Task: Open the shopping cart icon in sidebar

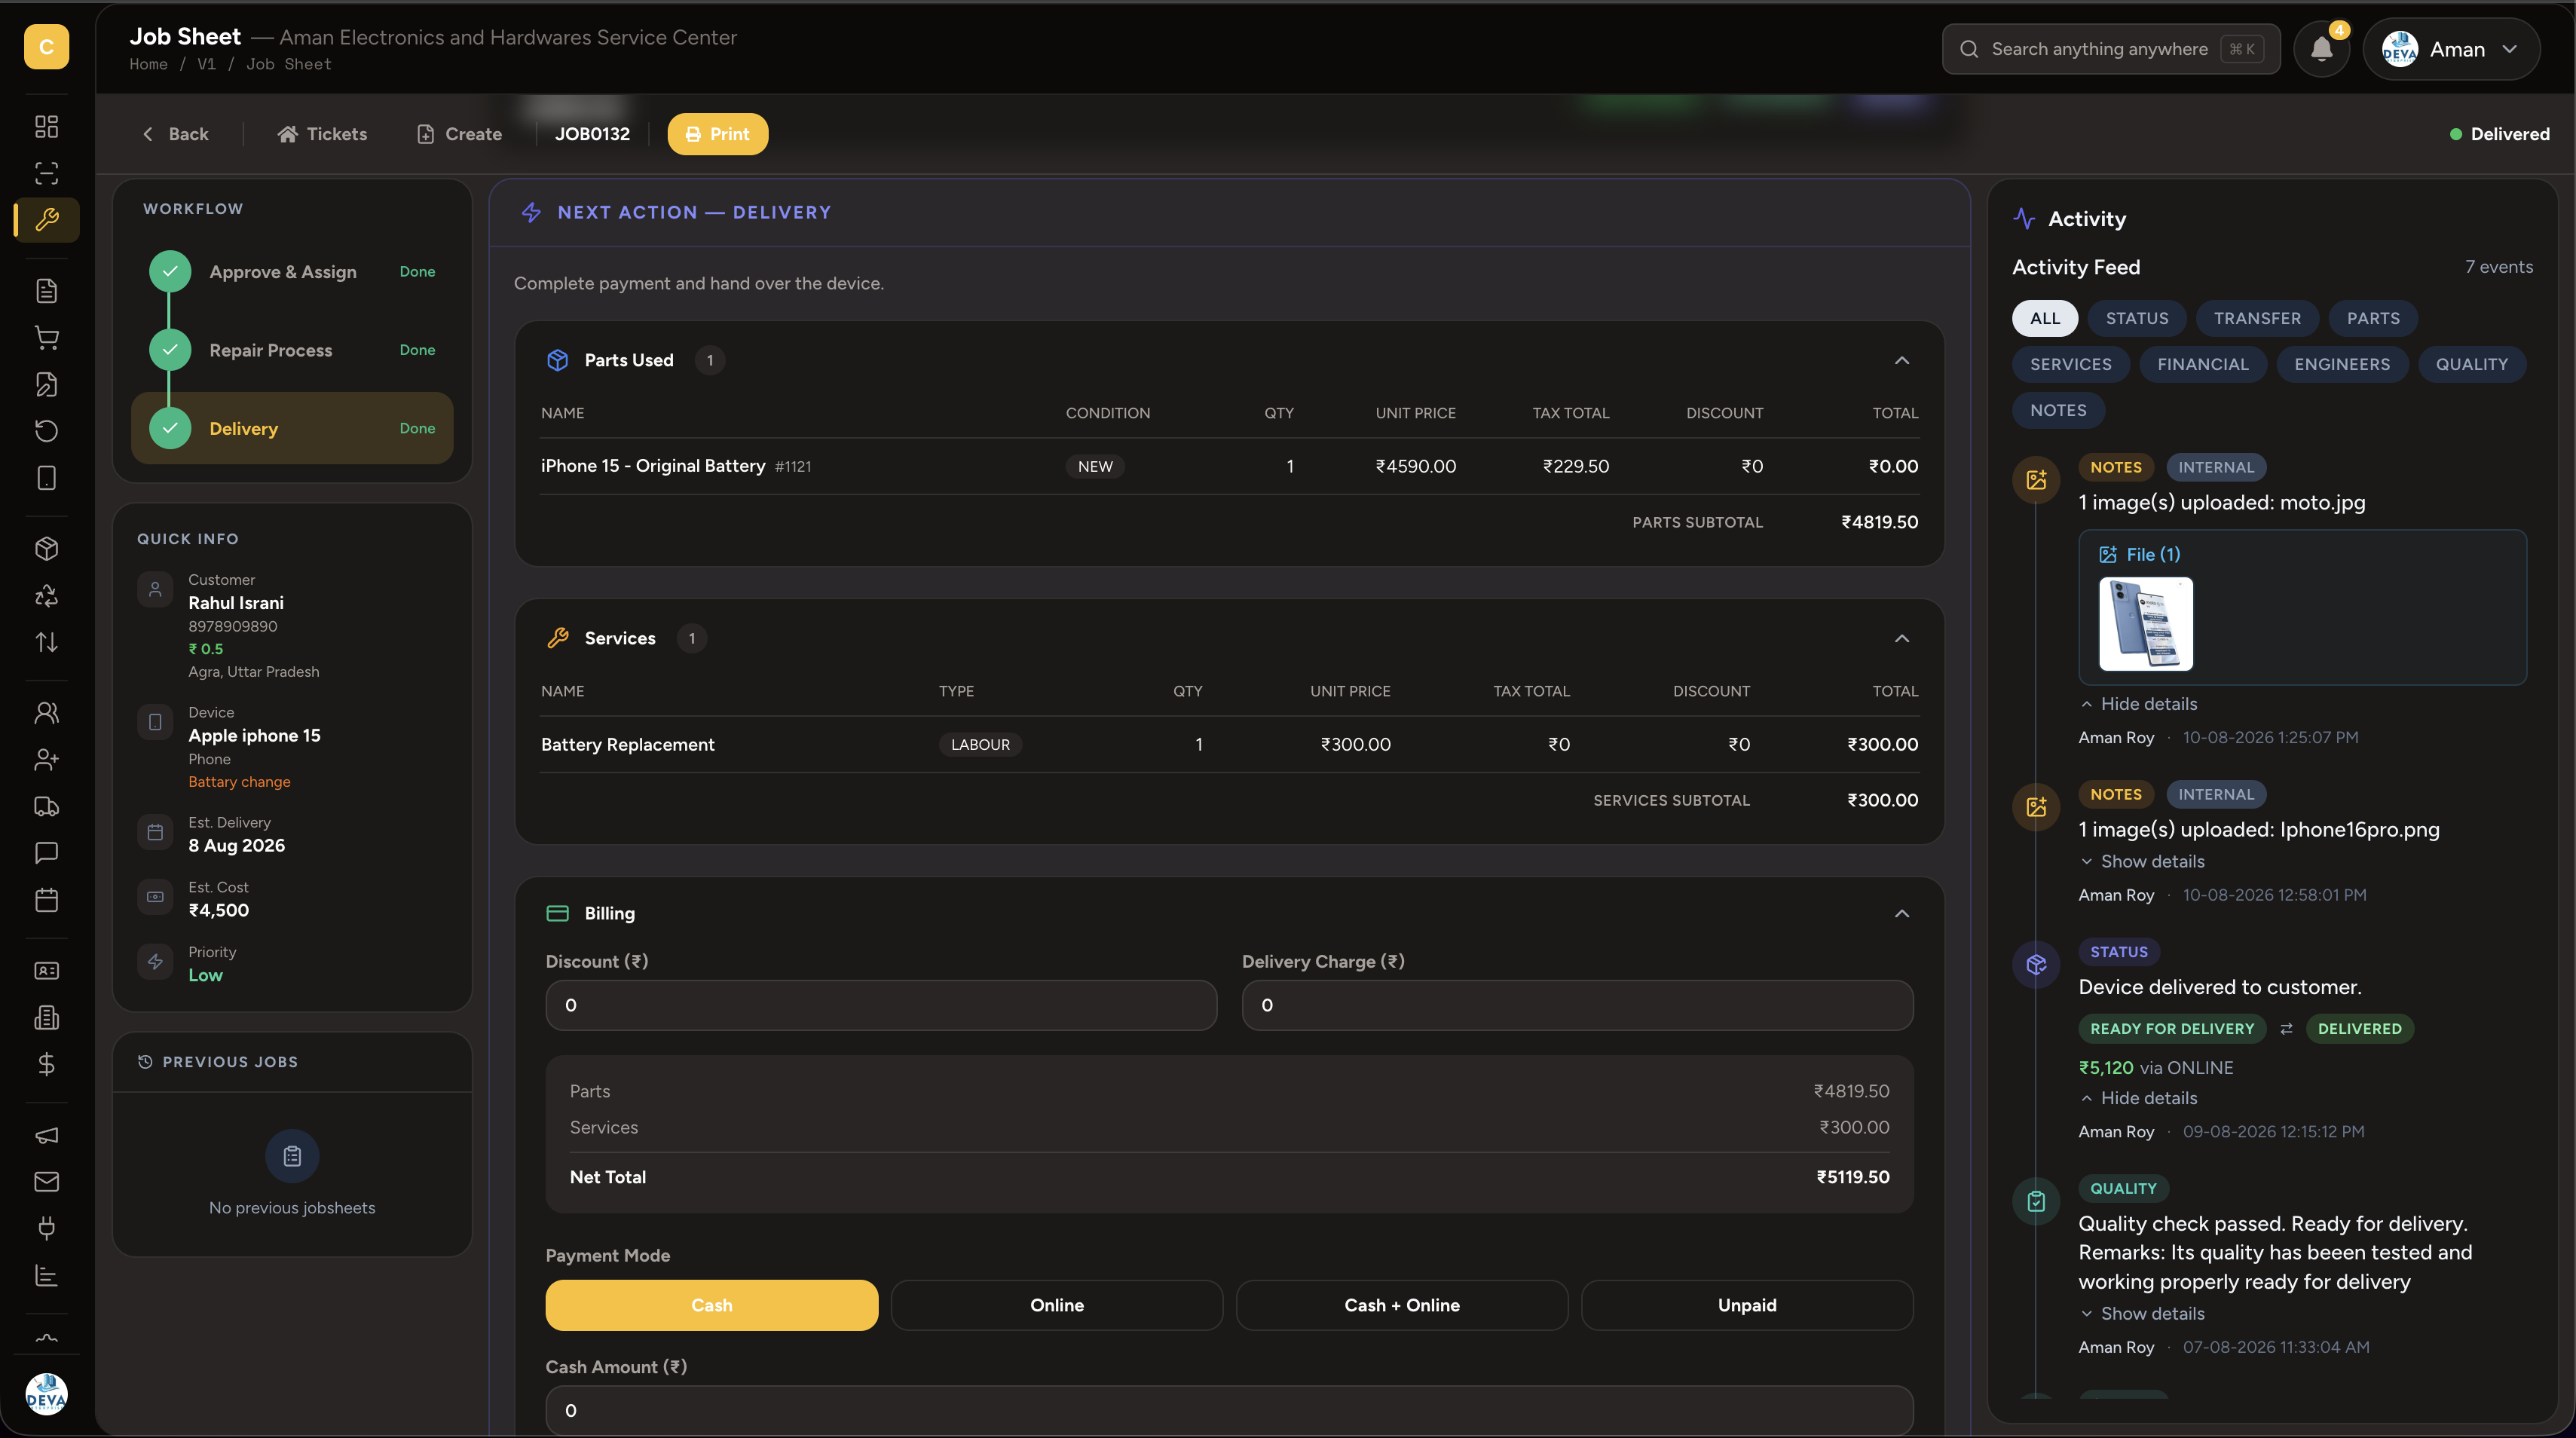Action: click(46, 337)
